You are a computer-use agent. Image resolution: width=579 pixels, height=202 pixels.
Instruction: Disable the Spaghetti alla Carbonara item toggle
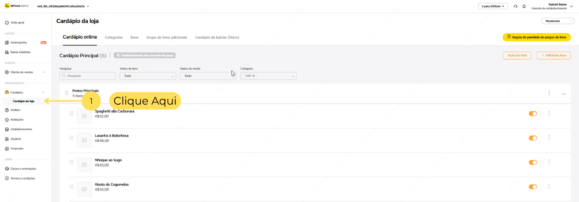tap(533, 113)
